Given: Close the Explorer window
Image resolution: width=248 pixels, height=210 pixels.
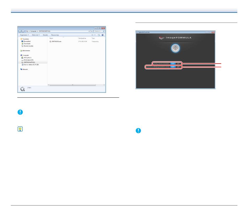Looking at the screenshot, I should tap(103, 28).
